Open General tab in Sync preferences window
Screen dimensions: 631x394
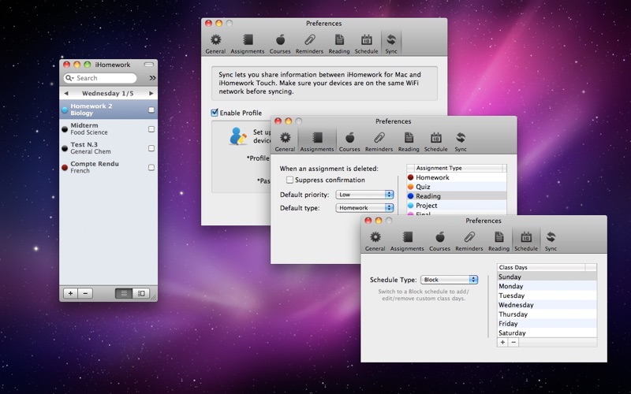coord(215,43)
